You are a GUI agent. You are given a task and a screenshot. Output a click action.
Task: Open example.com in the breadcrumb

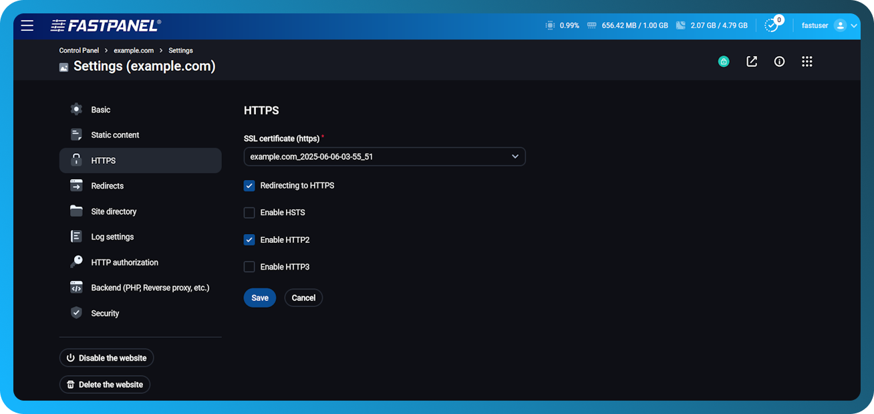[134, 49]
